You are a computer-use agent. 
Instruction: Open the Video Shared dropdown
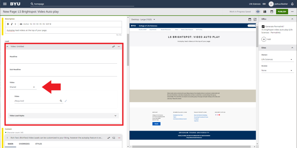click(23, 87)
